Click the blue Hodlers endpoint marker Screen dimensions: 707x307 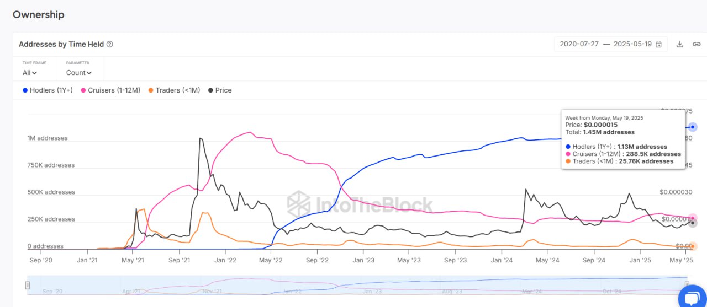[693, 127]
